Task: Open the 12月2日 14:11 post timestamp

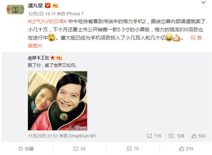Action: point(42,14)
